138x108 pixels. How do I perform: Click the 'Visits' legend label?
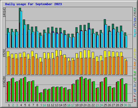pos(135,53)
